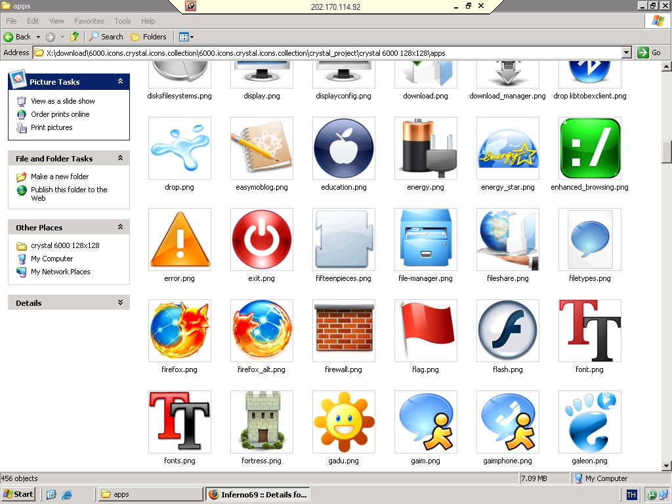Select the energy.png battery icon

tap(425, 148)
